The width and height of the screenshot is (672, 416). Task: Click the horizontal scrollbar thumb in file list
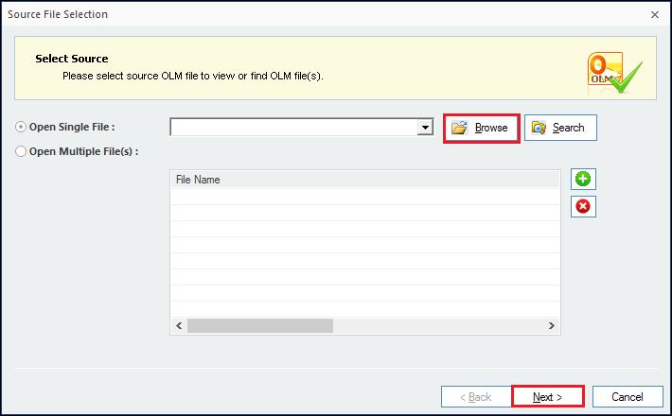260,325
